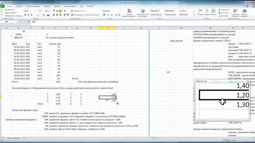Switch to Формулы tab
The width and height of the screenshot is (255, 143).
47,6
